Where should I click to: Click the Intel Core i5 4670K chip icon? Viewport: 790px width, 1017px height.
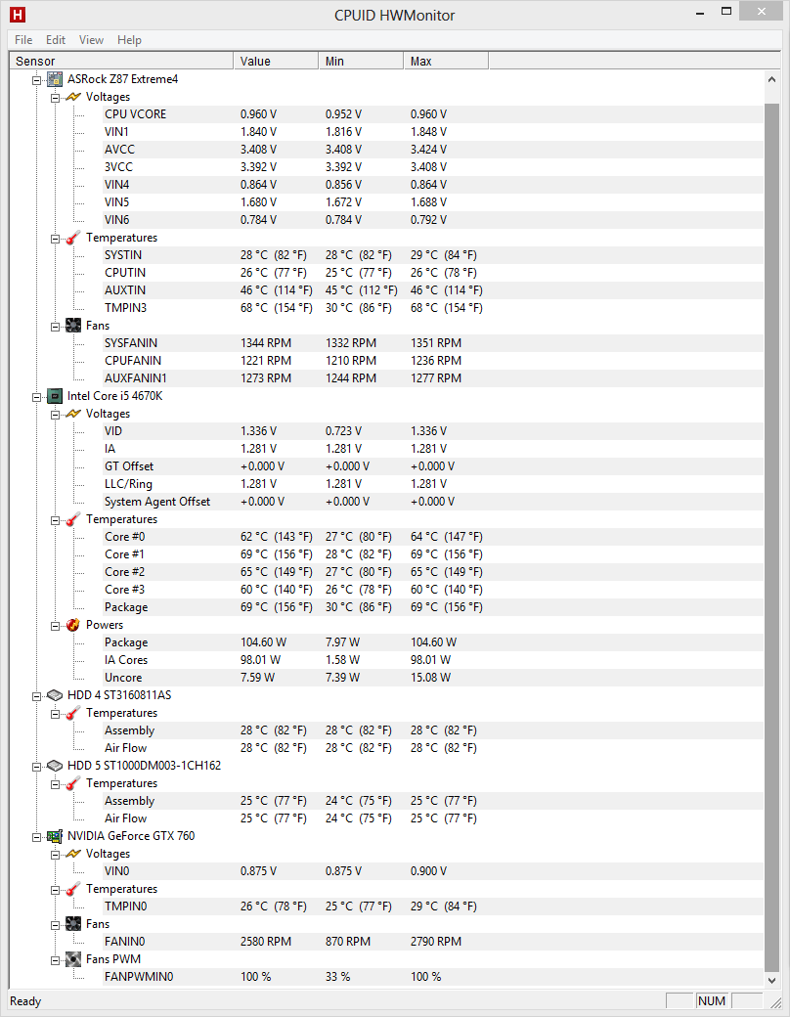(x=56, y=396)
